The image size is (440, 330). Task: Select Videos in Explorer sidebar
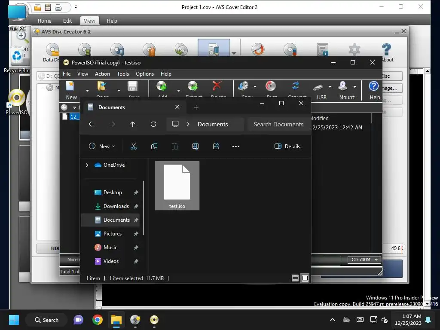tap(112, 261)
